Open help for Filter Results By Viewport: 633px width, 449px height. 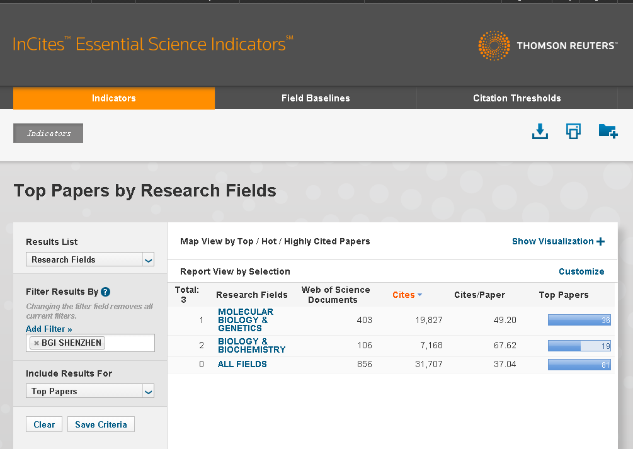click(105, 292)
